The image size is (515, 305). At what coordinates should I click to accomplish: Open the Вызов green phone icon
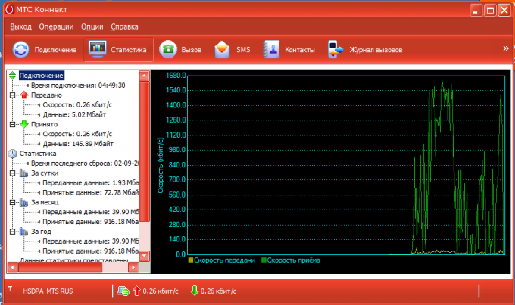168,50
